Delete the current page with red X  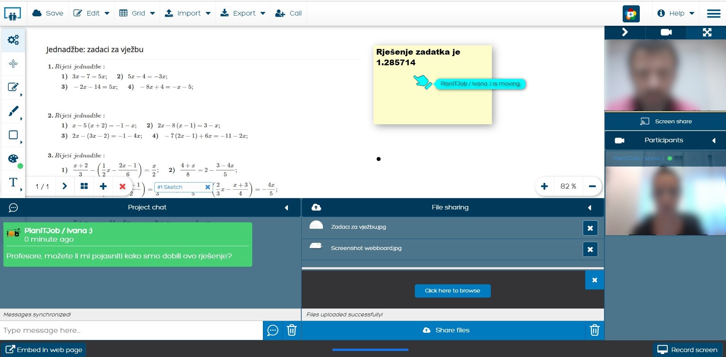click(122, 186)
